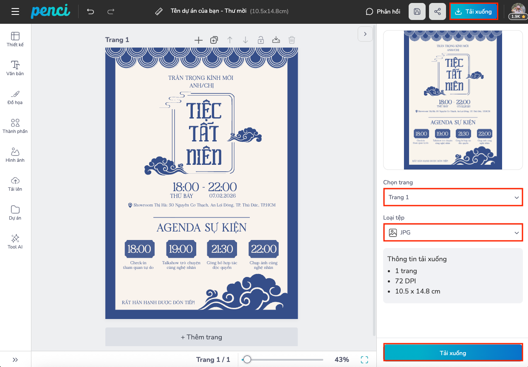Lock page using the padlock icon

(x=260, y=40)
